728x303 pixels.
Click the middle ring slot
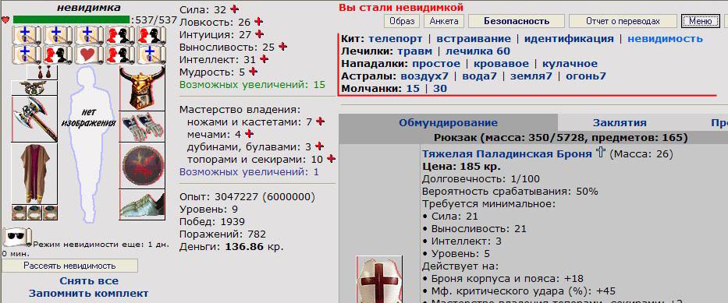click(x=34, y=213)
